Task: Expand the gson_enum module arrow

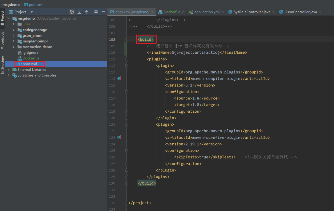Action: [14, 36]
